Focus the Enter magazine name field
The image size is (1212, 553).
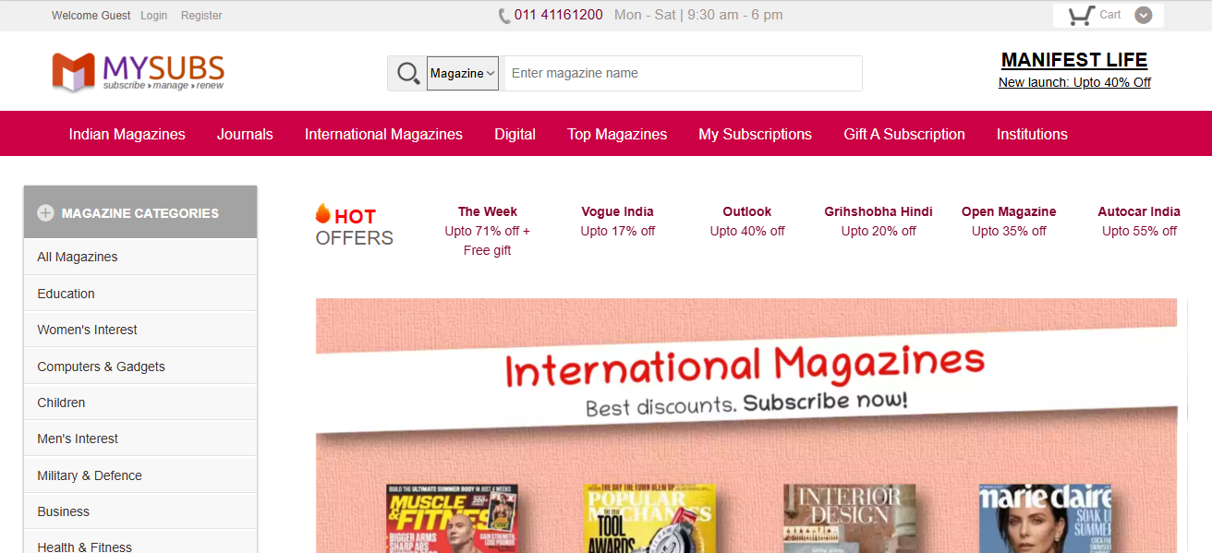tap(683, 73)
